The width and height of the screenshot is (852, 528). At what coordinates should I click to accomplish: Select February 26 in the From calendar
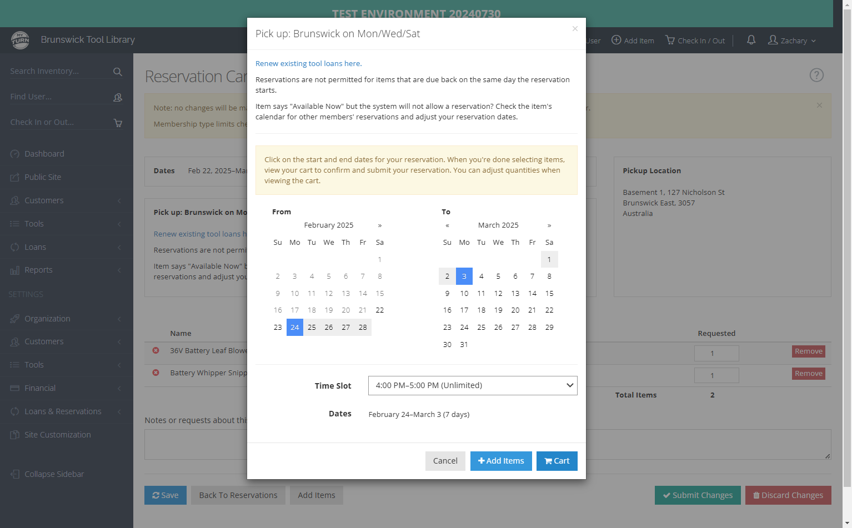[x=329, y=328]
